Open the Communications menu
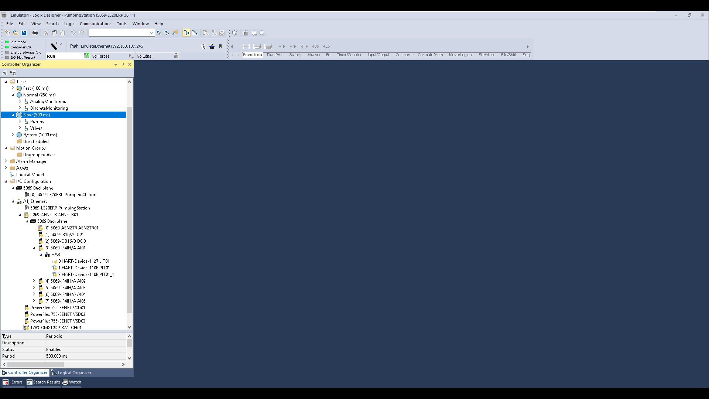This screenshot has width=709, height=399. pos(96,24)
